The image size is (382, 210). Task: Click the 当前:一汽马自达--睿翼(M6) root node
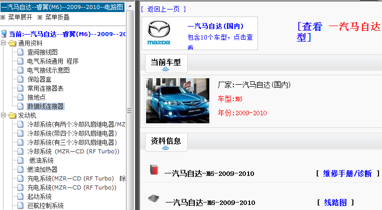[x=67, y=34]
